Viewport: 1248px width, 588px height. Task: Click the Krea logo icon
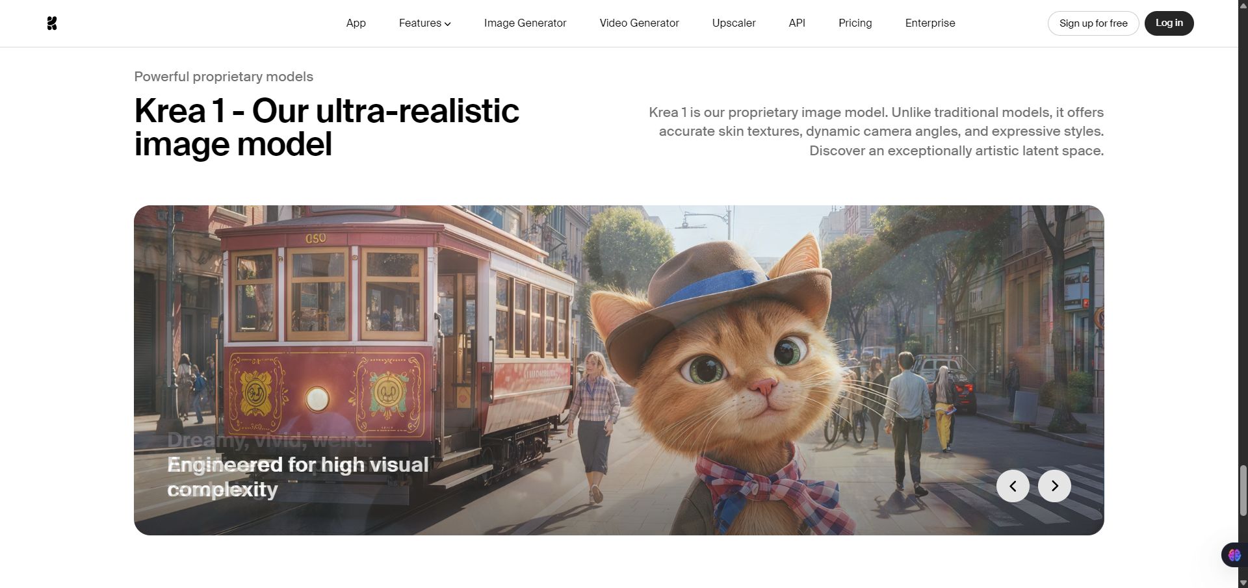[52, 23]
